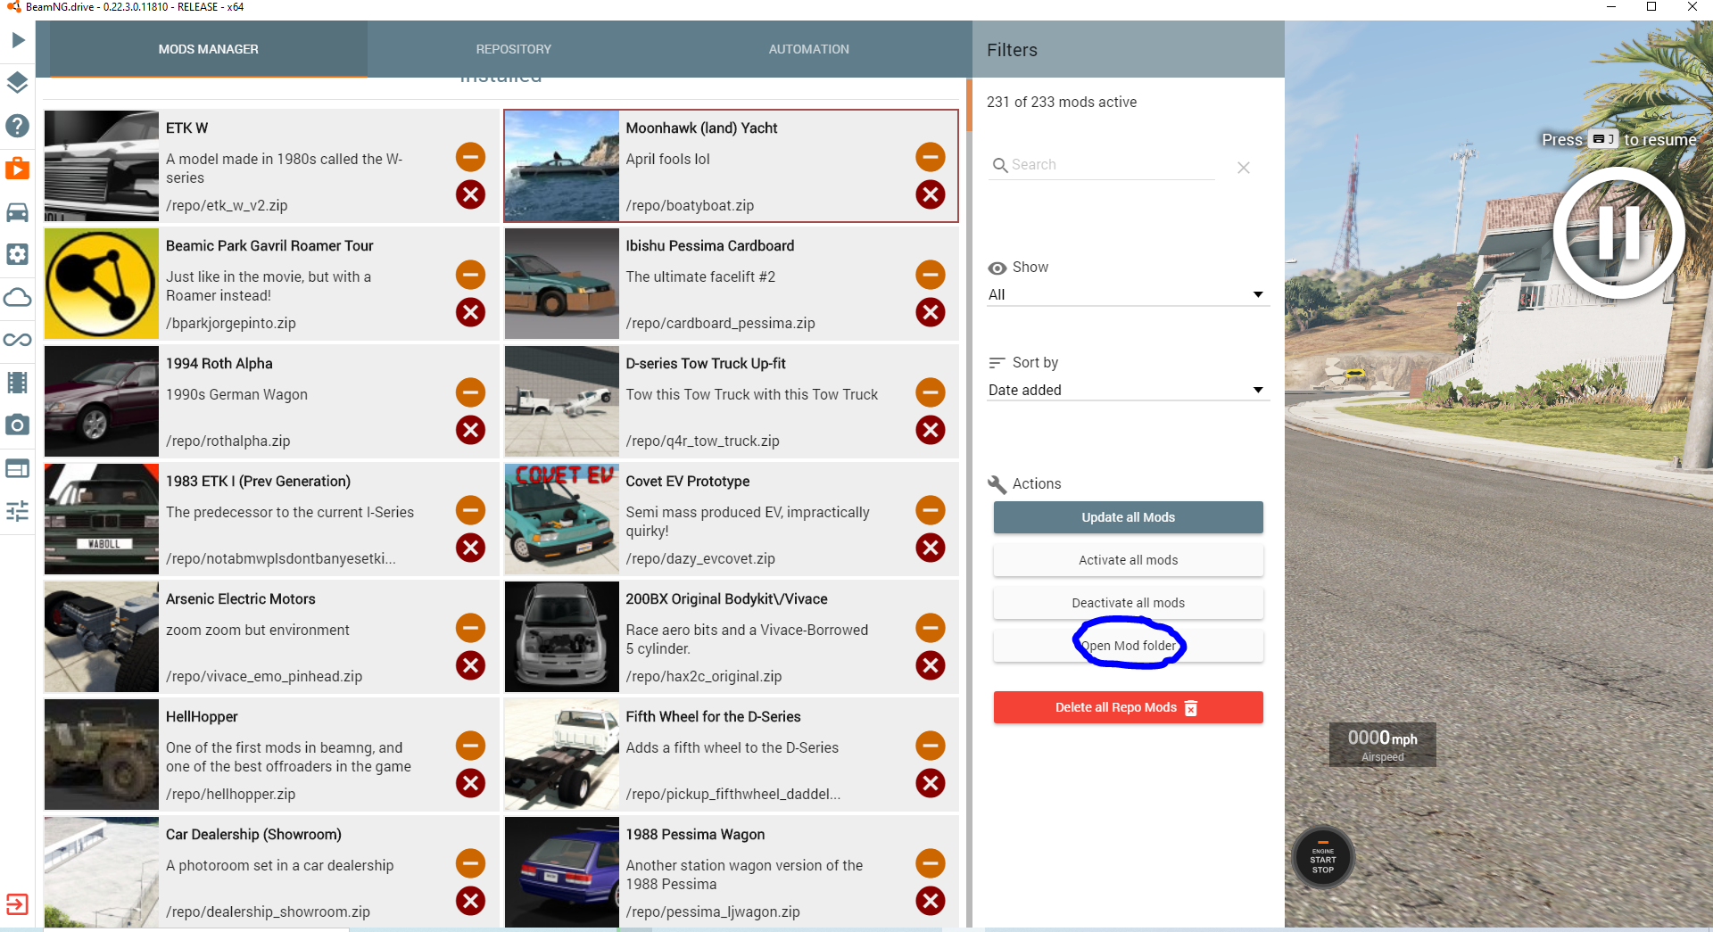Screen dimensions: 1713x932
Task: Open the photo mode camera icon
Action: pyautogui.click(x=18, y=425)
